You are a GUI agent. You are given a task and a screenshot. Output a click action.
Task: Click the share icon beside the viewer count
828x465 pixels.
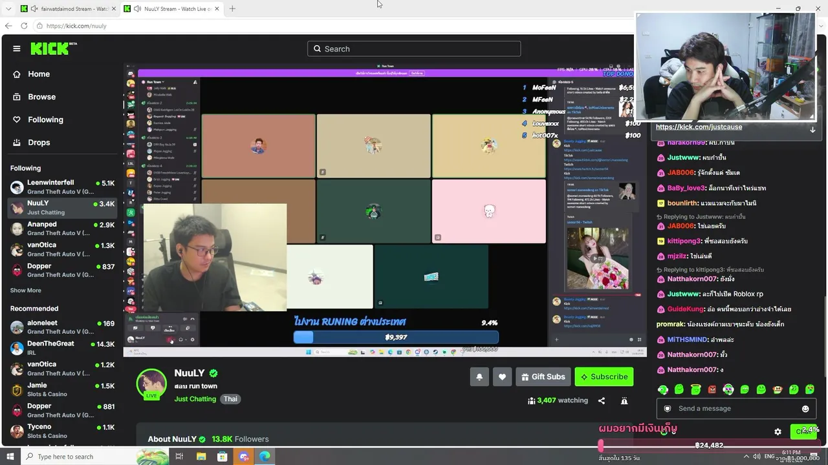[602, 400]
